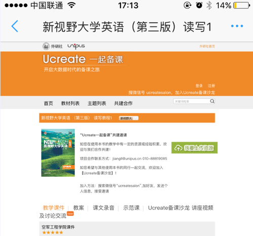
Task: Click the cloud upload icon
Action: (x=178, y=148)
